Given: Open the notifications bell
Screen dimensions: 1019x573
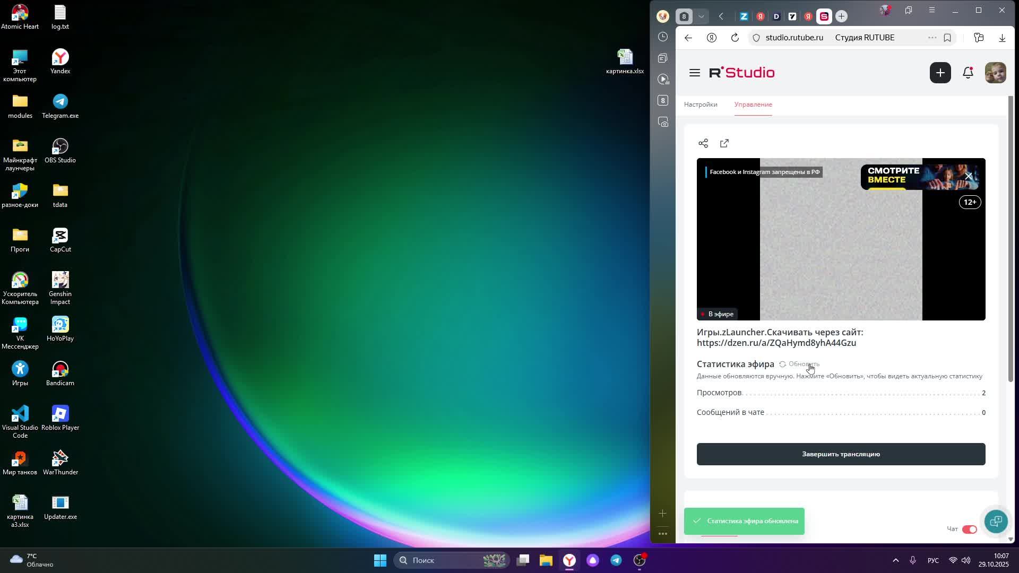Looking at the screenshot, I should (x=968, y=73).
